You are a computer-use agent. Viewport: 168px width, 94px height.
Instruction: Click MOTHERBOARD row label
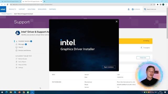pyautogui.click(x=57, y=82)
